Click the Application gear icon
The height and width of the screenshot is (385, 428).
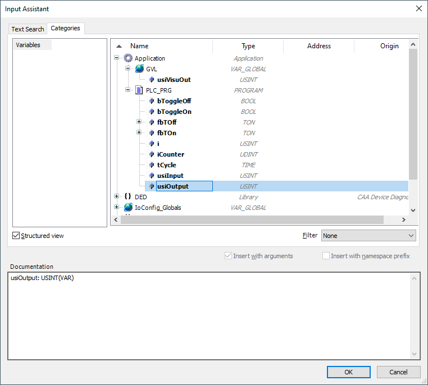[128, 58]
